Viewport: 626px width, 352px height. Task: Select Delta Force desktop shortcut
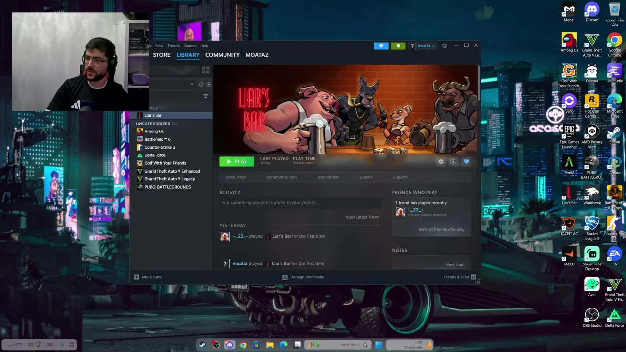pyautogui.click(x=615, y=318)
